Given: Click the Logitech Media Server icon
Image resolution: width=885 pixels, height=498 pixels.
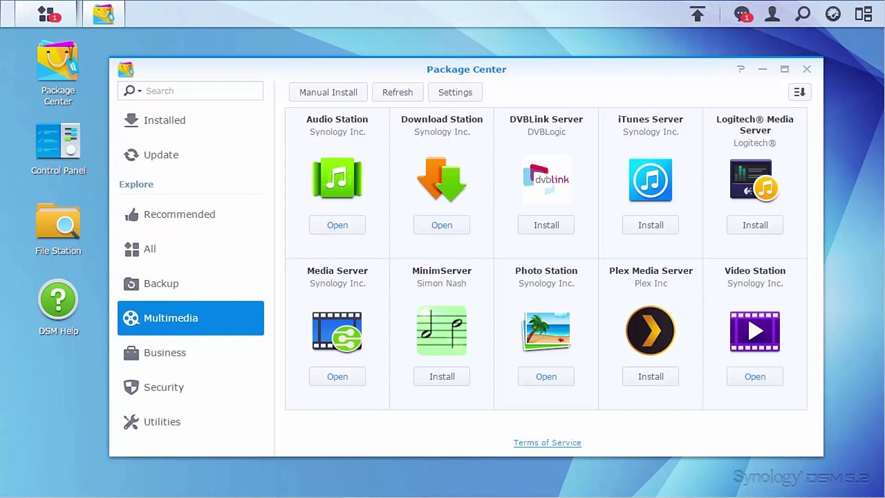Looking at the screenshot, I should 754,181.
